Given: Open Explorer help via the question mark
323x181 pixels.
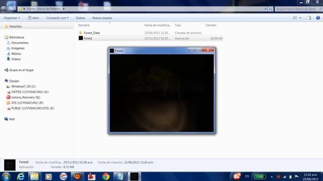Looking at the screenshot, I should (x=318, y=18).
